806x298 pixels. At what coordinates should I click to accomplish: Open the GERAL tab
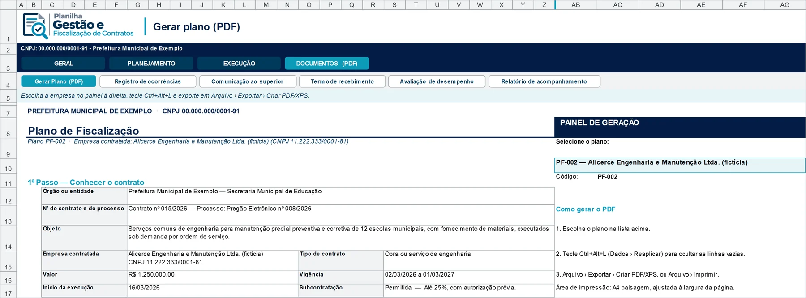[x=63, y=64]
